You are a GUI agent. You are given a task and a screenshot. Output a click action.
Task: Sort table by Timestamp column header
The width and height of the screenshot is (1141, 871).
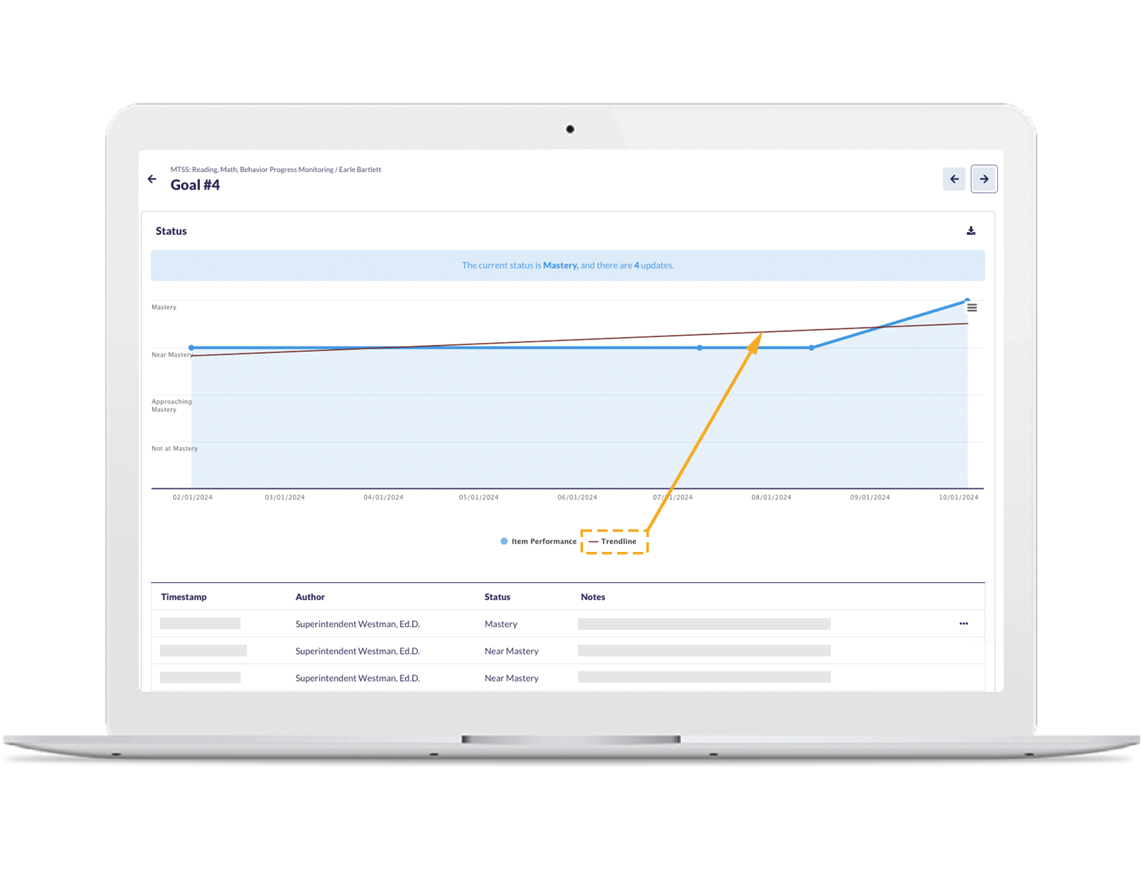184,597
